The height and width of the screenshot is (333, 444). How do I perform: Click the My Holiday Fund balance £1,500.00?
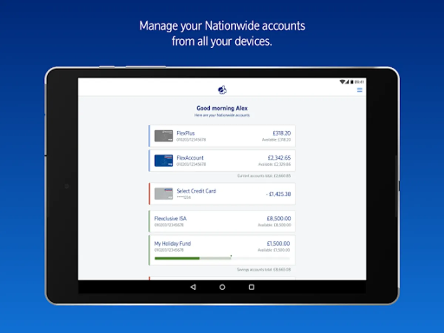point(278,243)
